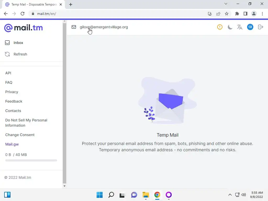Screen dimensions: 268x201
Task: Click the Inbox tray icon
Action: tap(7, 43)
